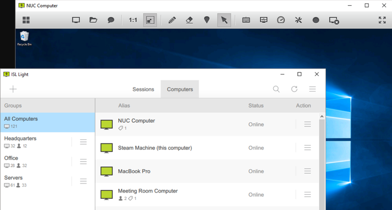Click the record session circle button
Viewport: 392px width, 210px height.
click(316, 20)
